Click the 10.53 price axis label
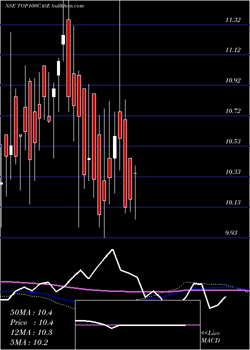The width and height of the screenshot is (250, 350). (233, 141)
